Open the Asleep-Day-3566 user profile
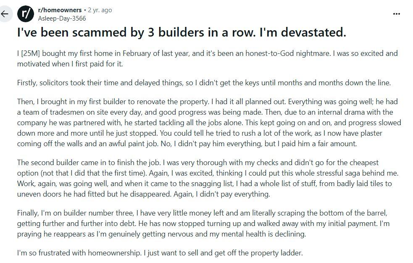Image resolution: width=413 pixels, height=263 pixels. [x=62, y=18]
